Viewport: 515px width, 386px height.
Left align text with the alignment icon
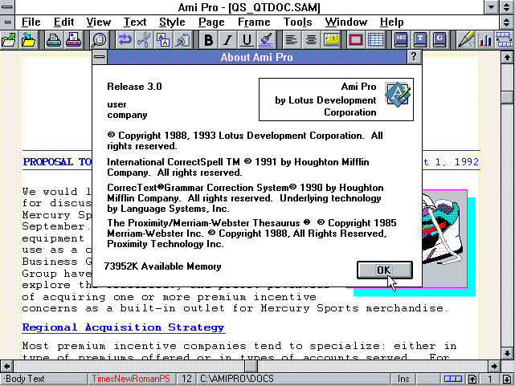point(292,40)
